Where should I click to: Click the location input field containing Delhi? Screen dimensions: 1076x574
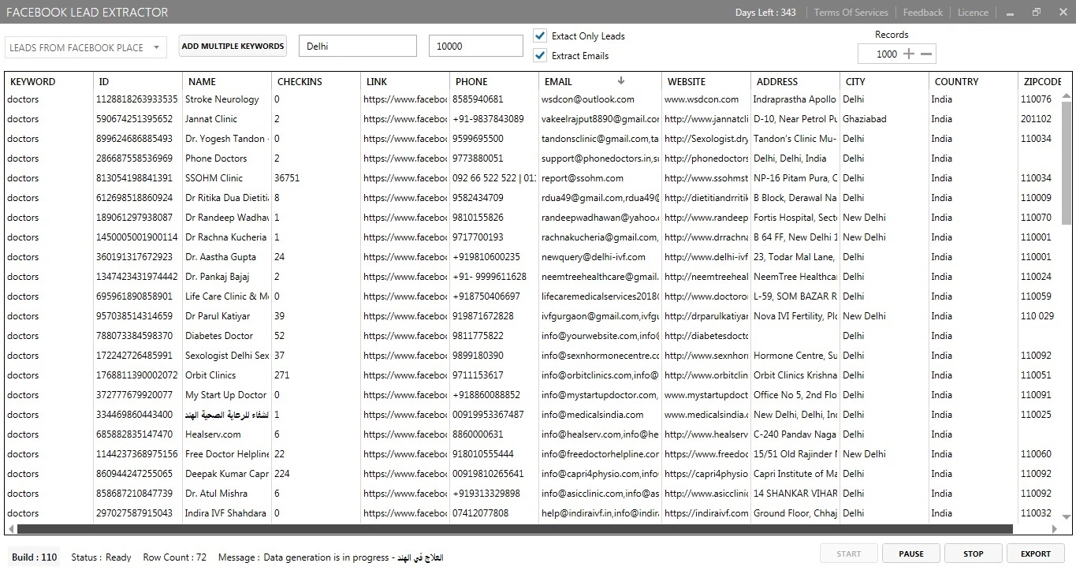(357, 47)
